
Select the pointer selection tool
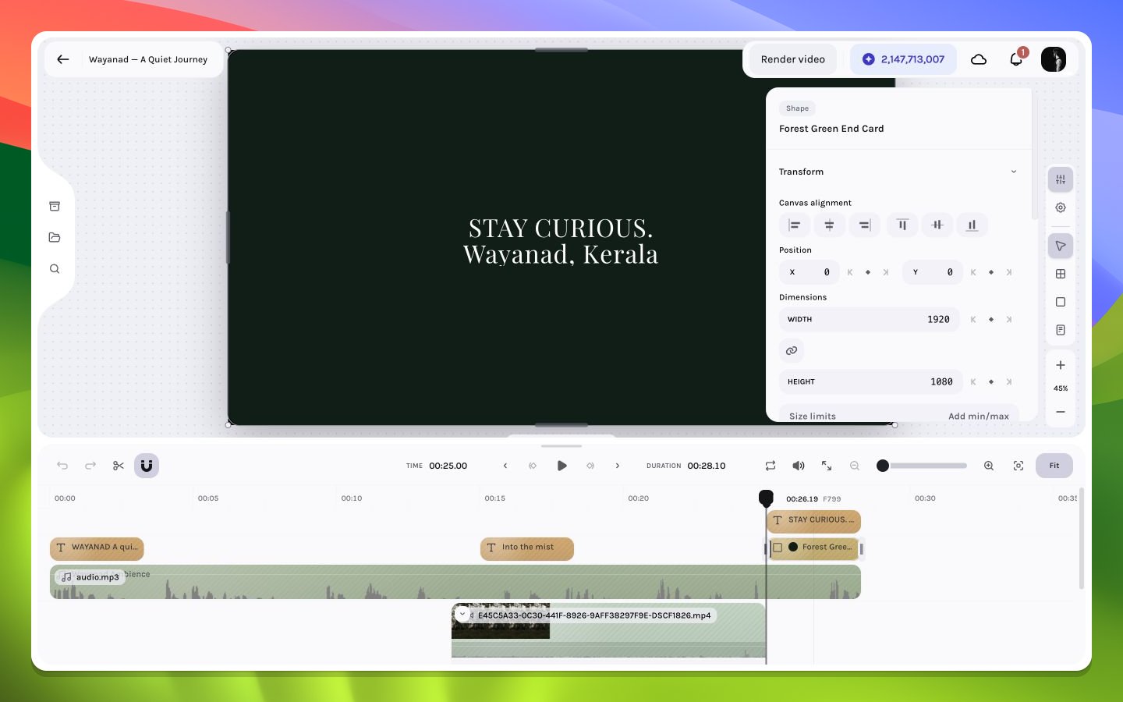[x=1061, y=246]
